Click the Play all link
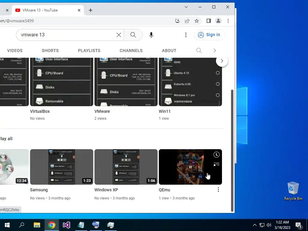 pos(6,139)
